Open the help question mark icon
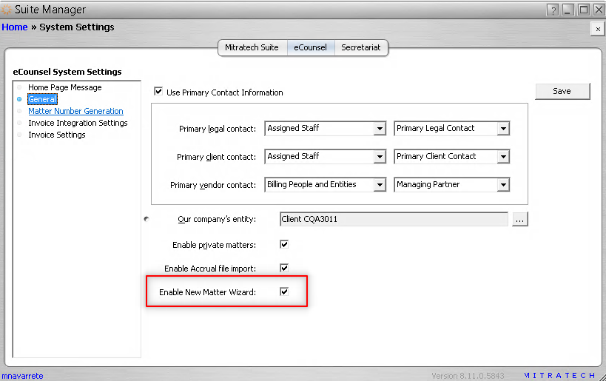606x381 pixels. pos(553,10)
